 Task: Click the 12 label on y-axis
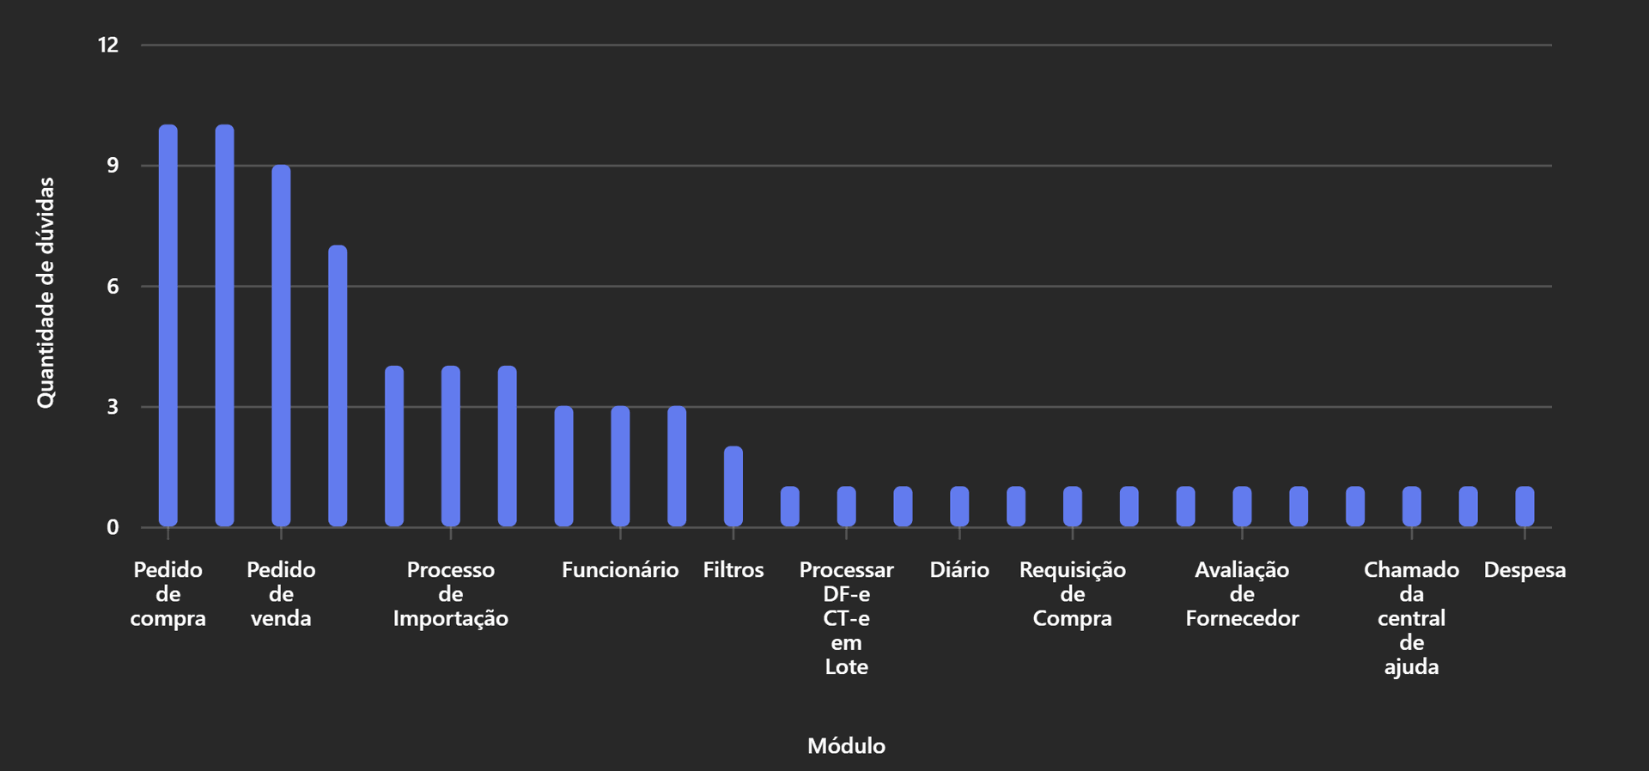point(108,46)
